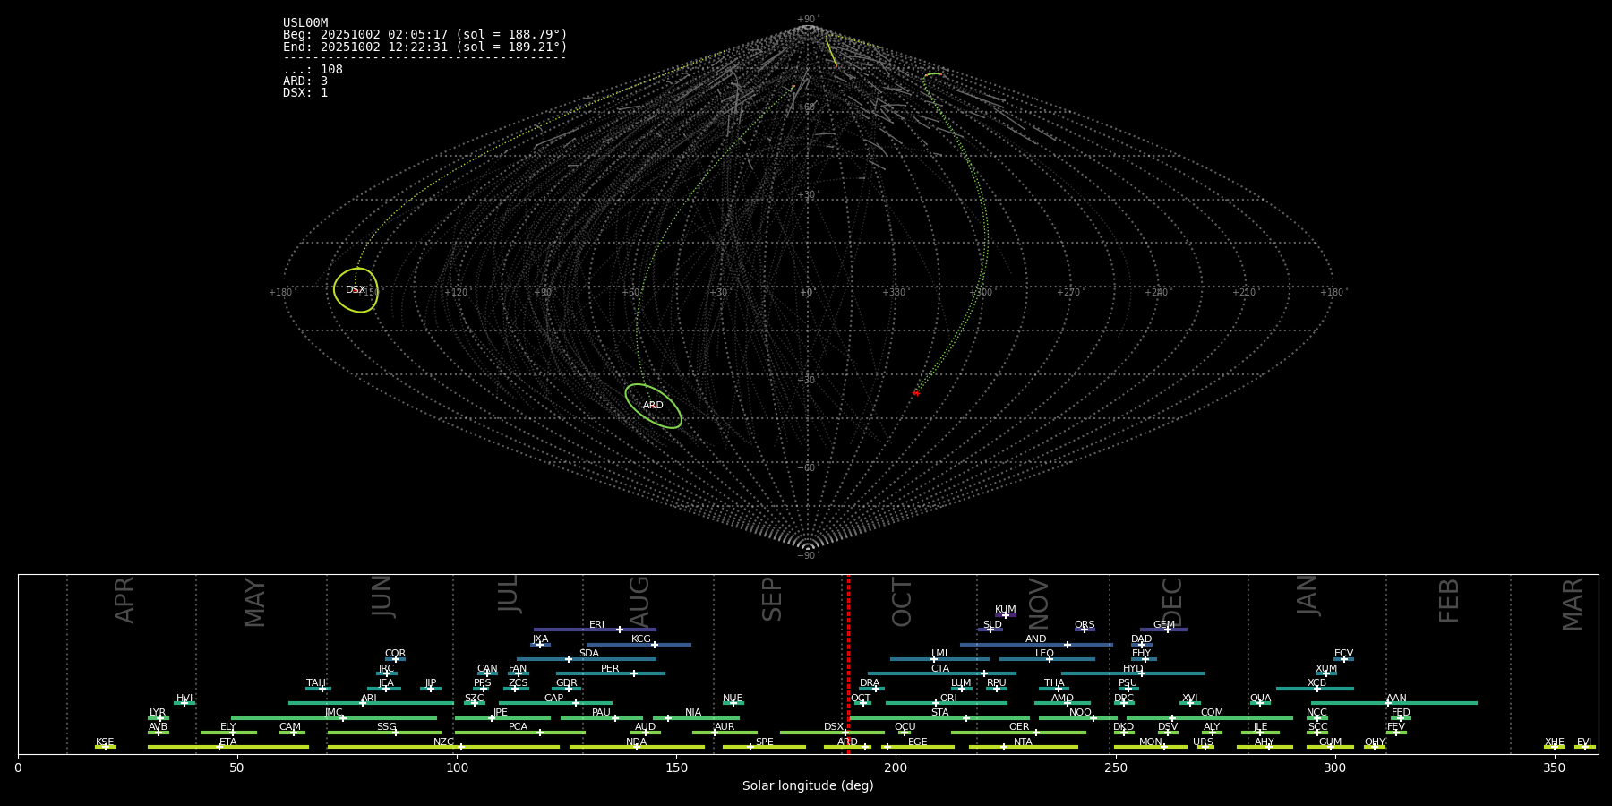Image resolution: width=1612 pixels, height=806 pixels.
Task: Click the USL00M station title text
Action: click(x=305, y=23)
